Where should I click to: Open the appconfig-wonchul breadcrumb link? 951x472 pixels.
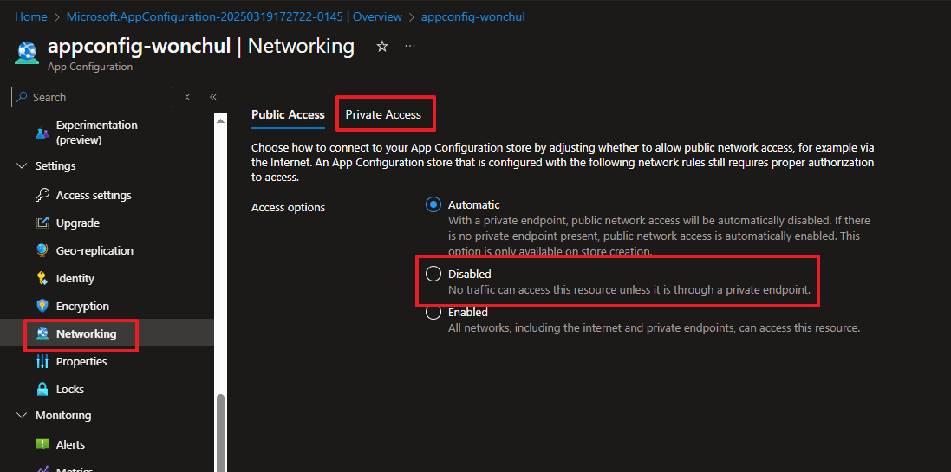(x=473, y=17)
